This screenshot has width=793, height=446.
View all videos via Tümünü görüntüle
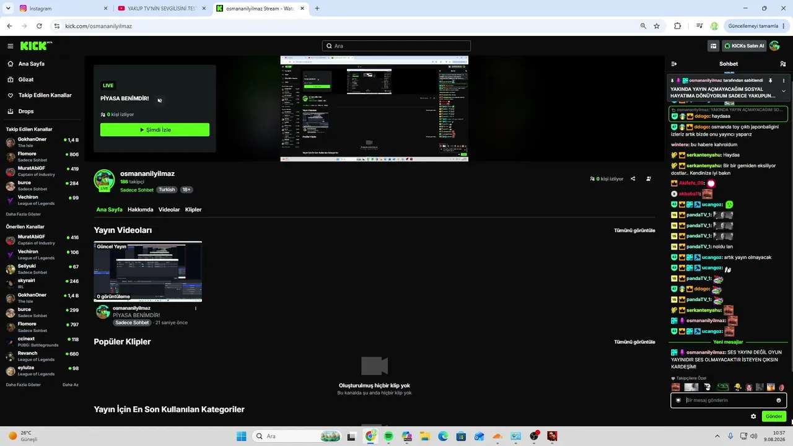coord(634,230)
